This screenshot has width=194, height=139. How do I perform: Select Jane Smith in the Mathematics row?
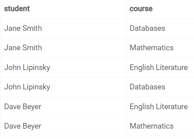pos(23,48)
